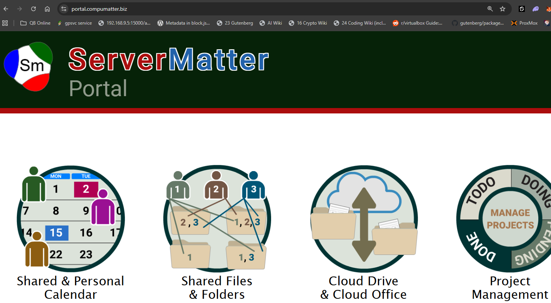Click the Shared & Personal Calendar label

[x=70, y=288]
